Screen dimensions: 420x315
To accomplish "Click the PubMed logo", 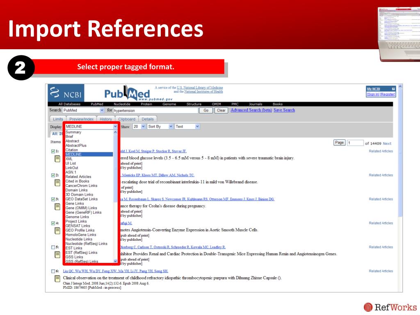I will pos(127,93).
